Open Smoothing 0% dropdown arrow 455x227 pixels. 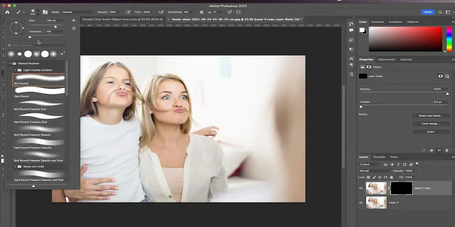click(x=194, y=12)
